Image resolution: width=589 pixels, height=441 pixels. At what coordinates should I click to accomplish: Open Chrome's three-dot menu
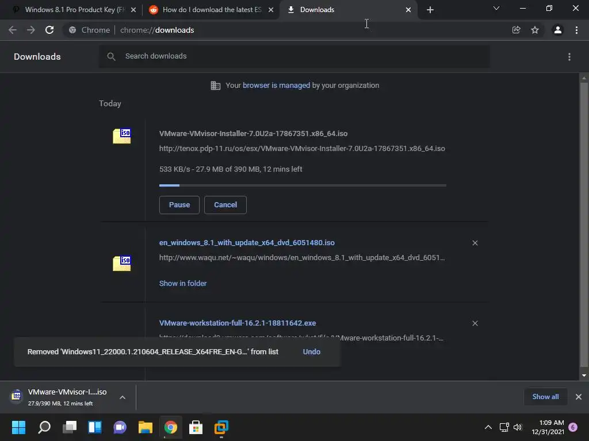(x=576, y=30)
